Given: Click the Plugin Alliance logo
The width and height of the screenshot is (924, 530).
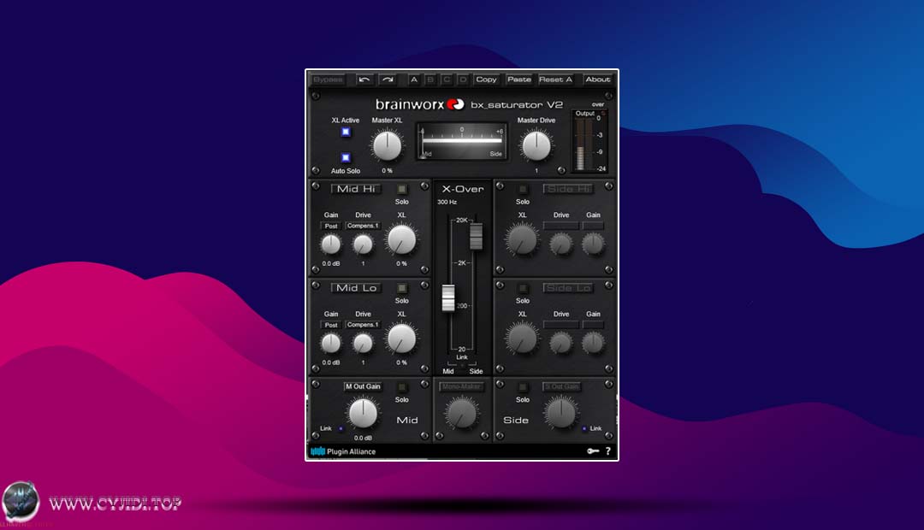Looking at the screenshot, I should click(x=343, y=451).
